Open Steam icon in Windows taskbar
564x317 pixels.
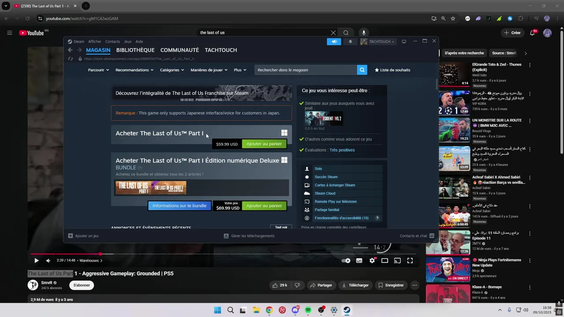tap(347, 310)
